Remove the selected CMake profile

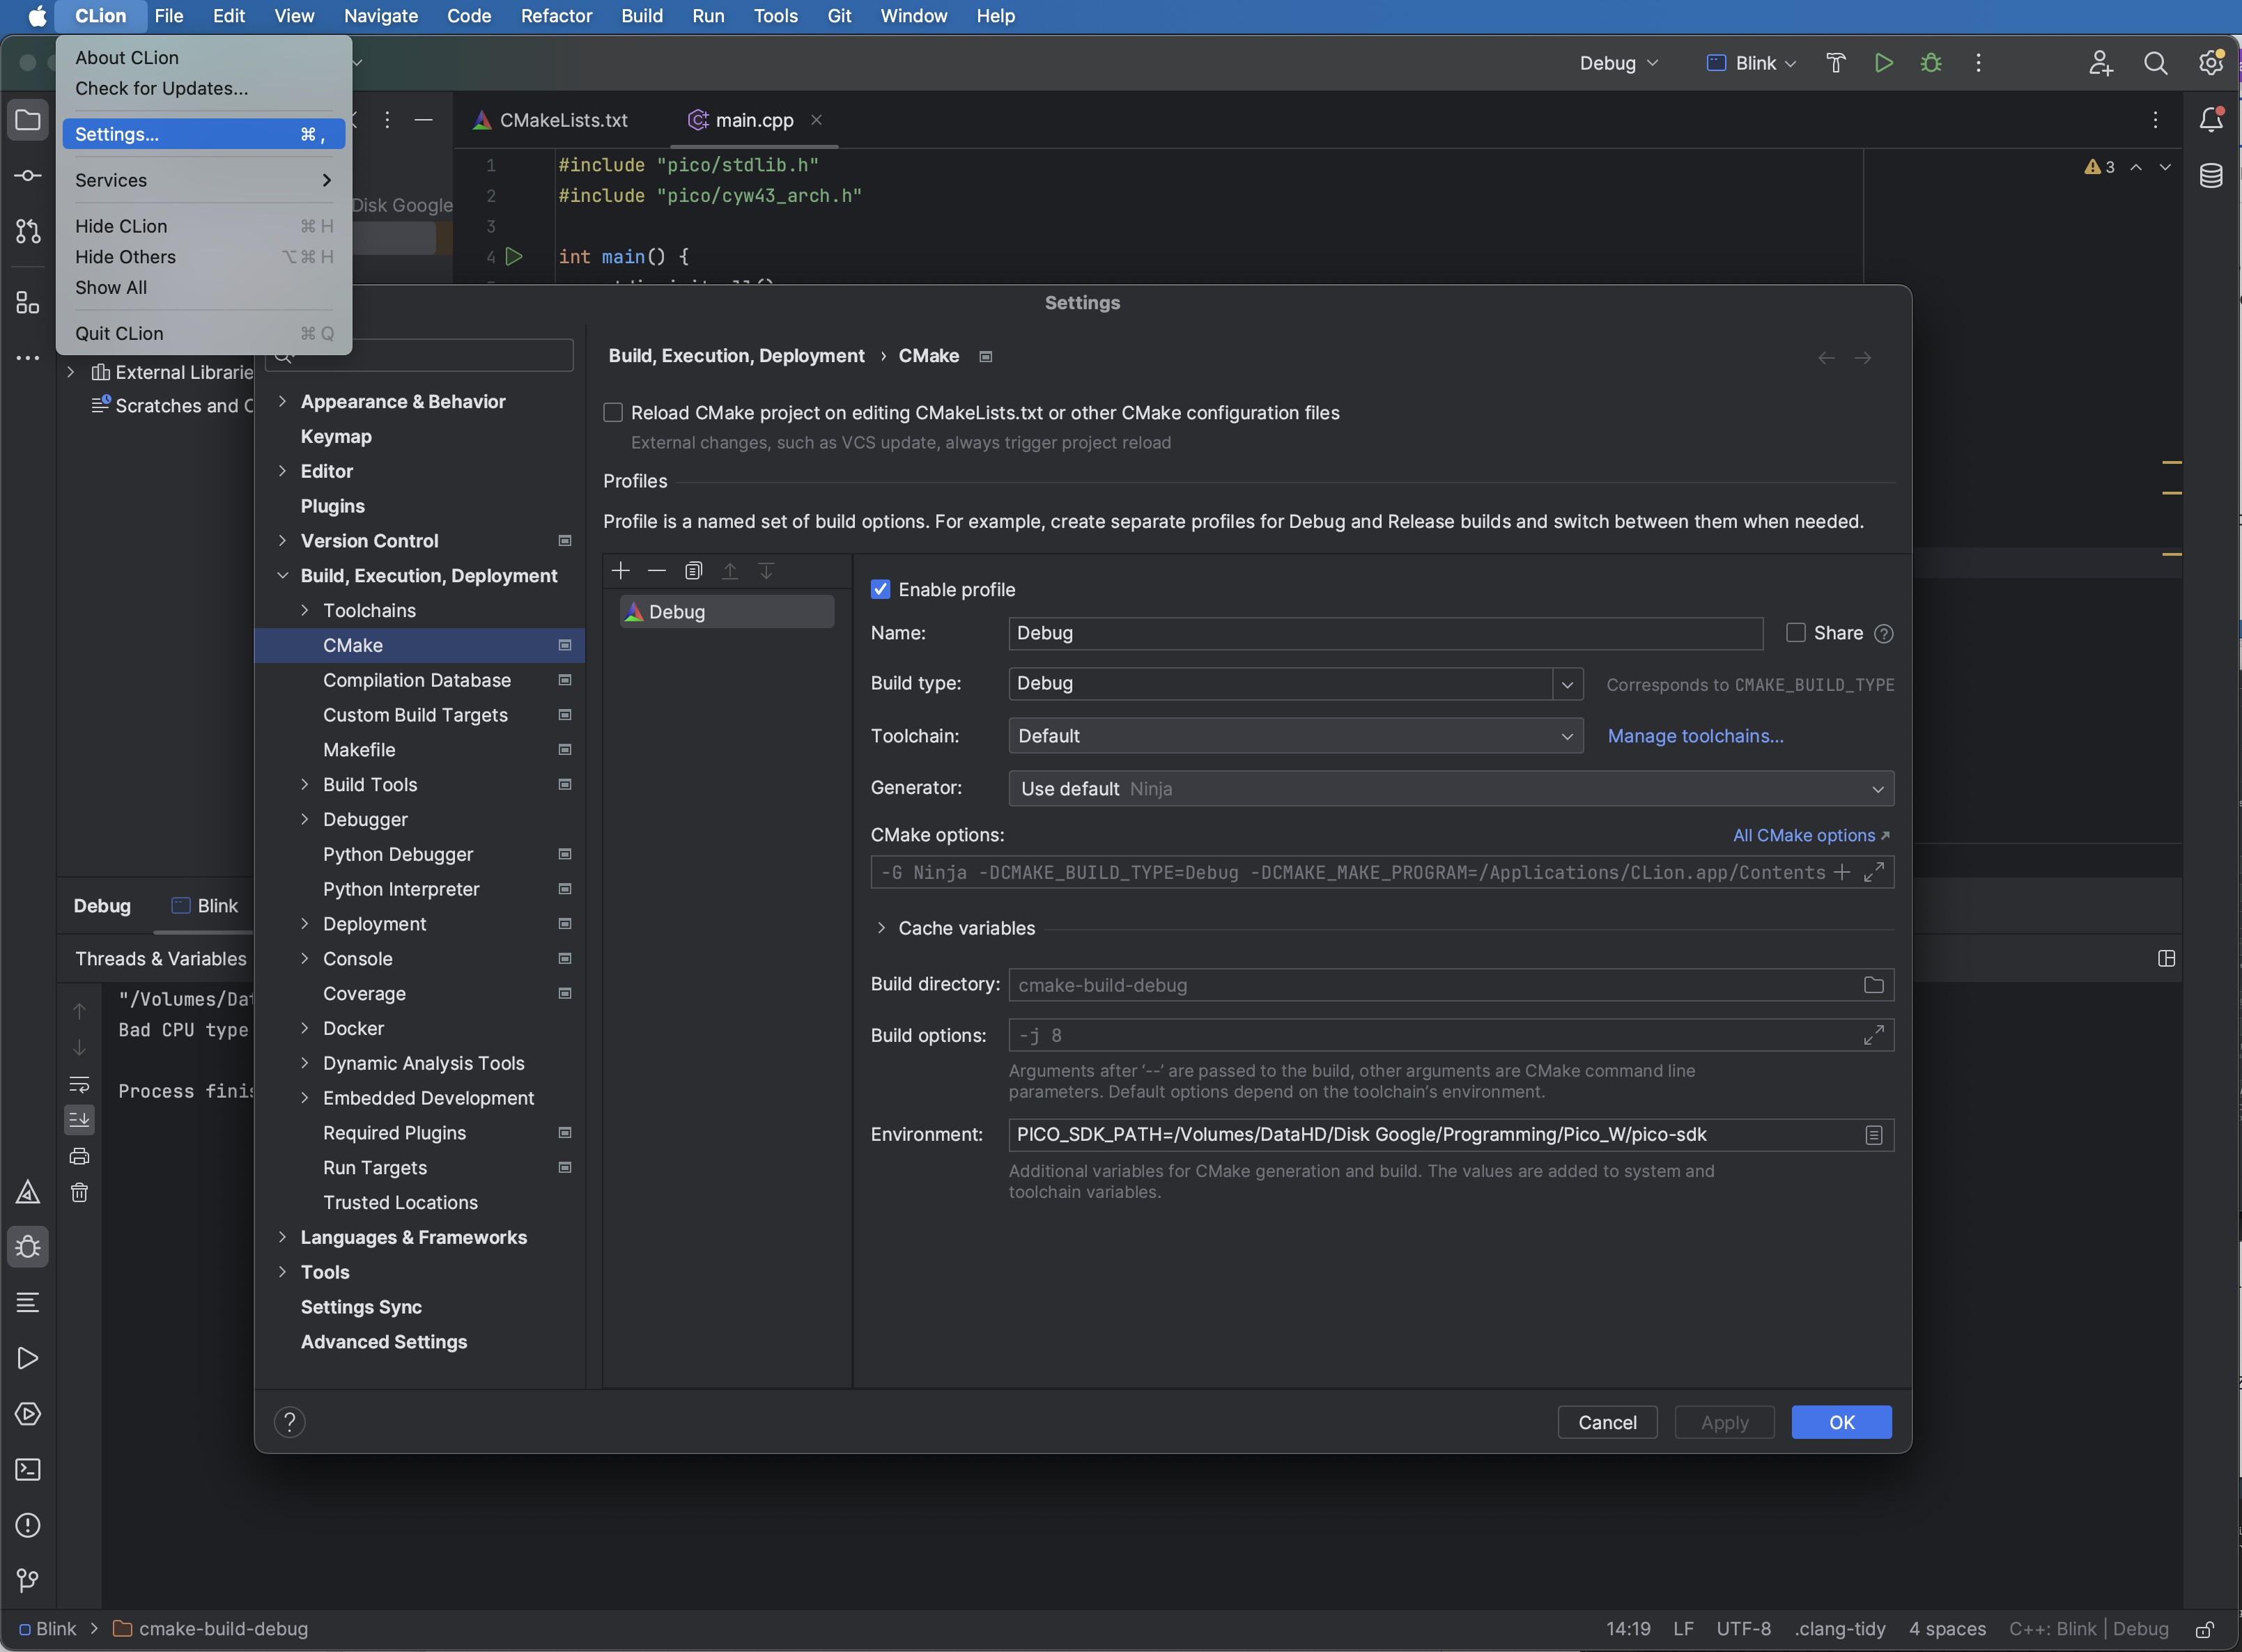[x=656, y=570]
